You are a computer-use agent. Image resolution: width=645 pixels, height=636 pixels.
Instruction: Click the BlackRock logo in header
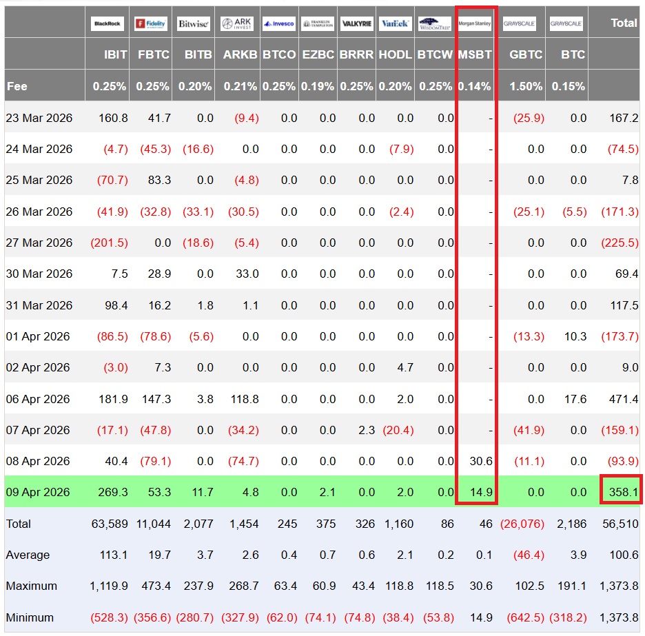(107, 23)
